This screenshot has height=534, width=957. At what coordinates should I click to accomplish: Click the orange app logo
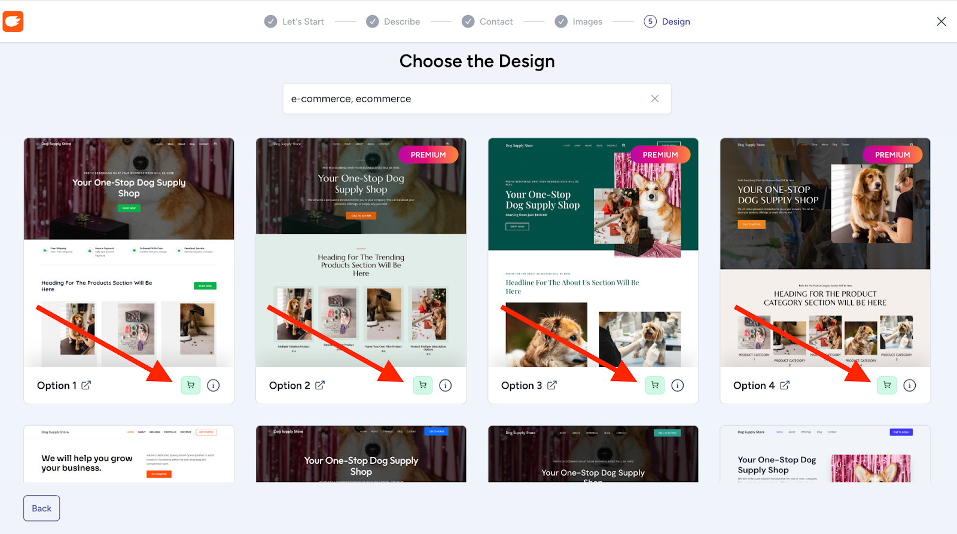(x=13, y=22)
